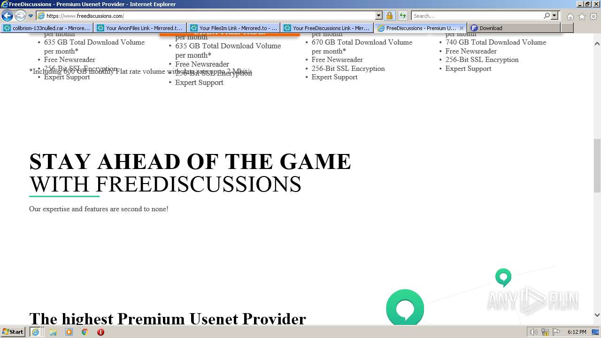Go back with the browser Back arrow
This screenshot has width=601, height=338.
(7, 15)
